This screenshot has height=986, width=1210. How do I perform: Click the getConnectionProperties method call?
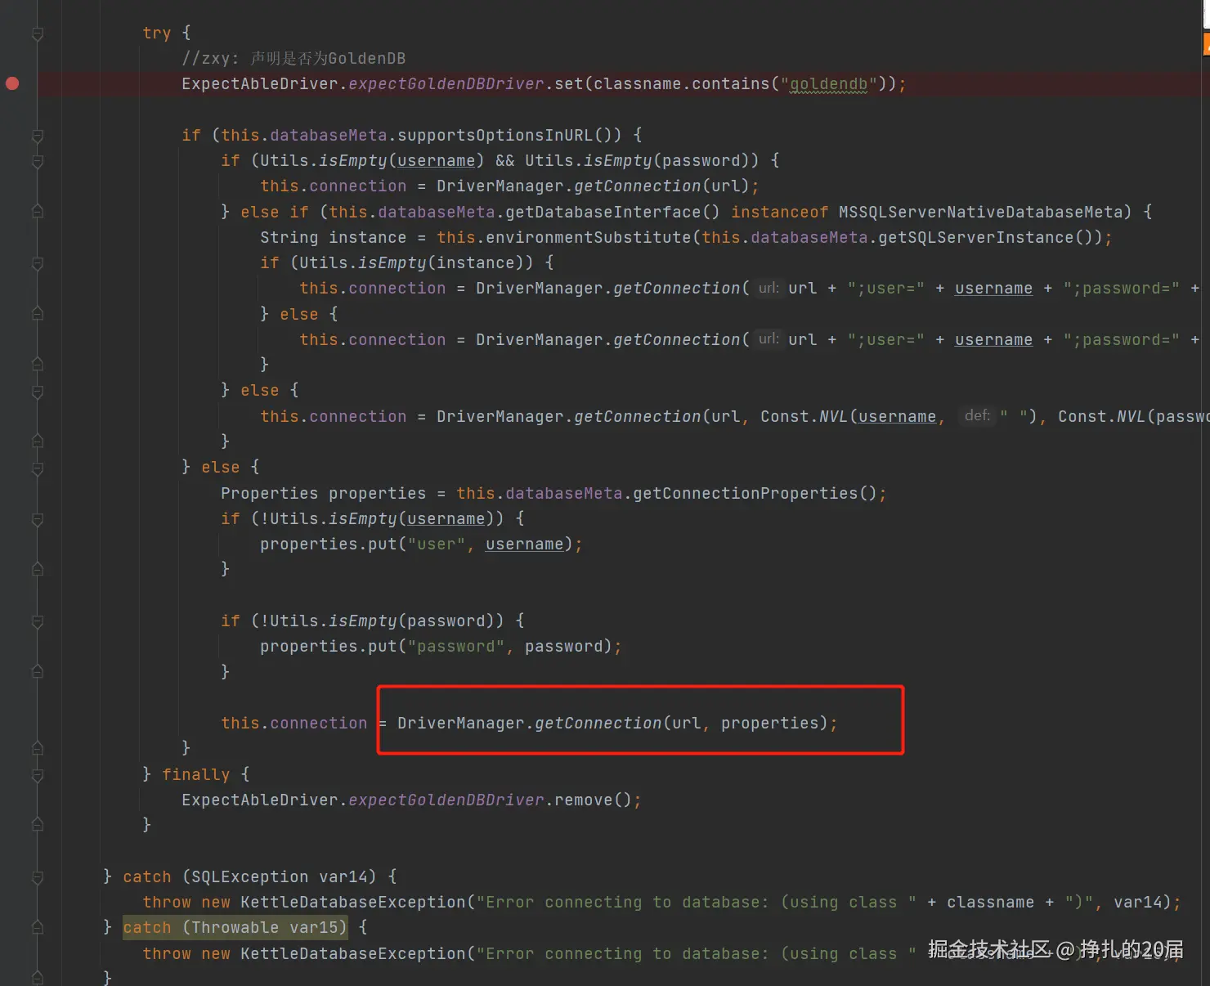tap(745, 493)
